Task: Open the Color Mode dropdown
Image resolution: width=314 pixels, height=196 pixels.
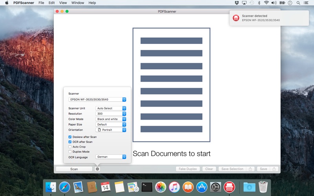Action: [111, 119]
